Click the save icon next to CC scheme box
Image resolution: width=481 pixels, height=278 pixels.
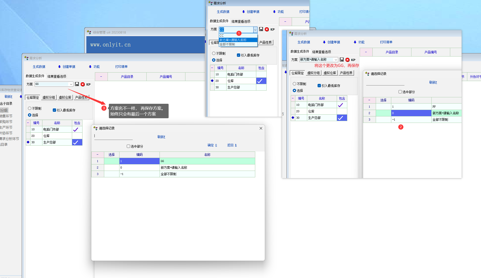[261, 29]
